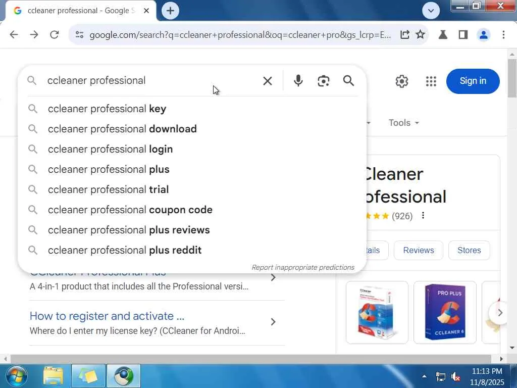The width and height of the screenshot is (517, 388).
Task: Select suggestion ccleaner professional key
Action: (192, 109)
